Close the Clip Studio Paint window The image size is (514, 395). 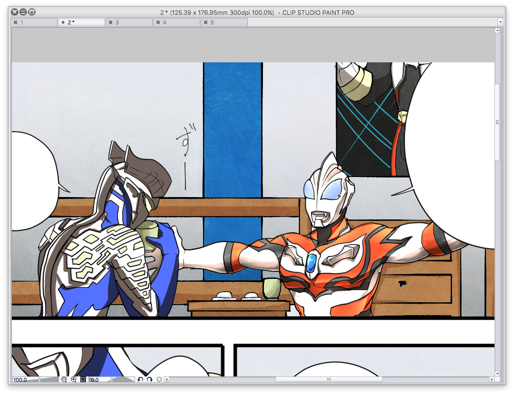[x=14, y=12]
